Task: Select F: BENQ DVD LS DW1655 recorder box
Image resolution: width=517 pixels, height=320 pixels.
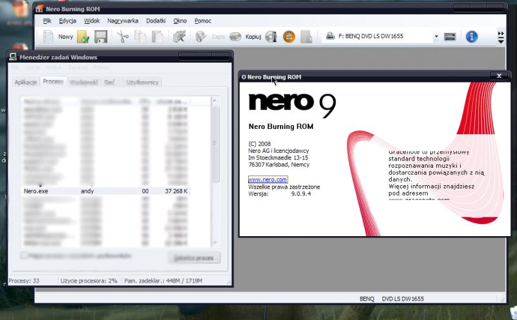Action: [380, 36]
